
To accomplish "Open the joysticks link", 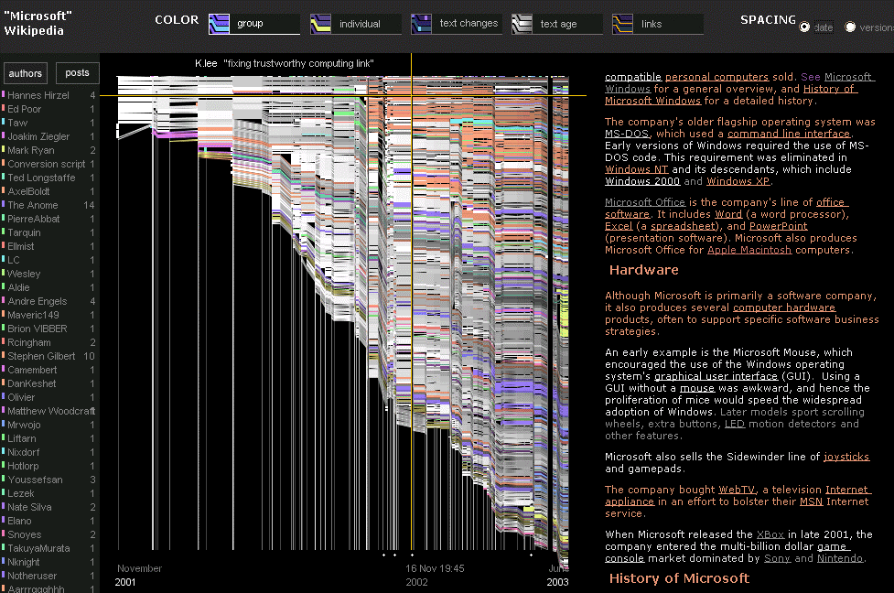I will point(846,457).
